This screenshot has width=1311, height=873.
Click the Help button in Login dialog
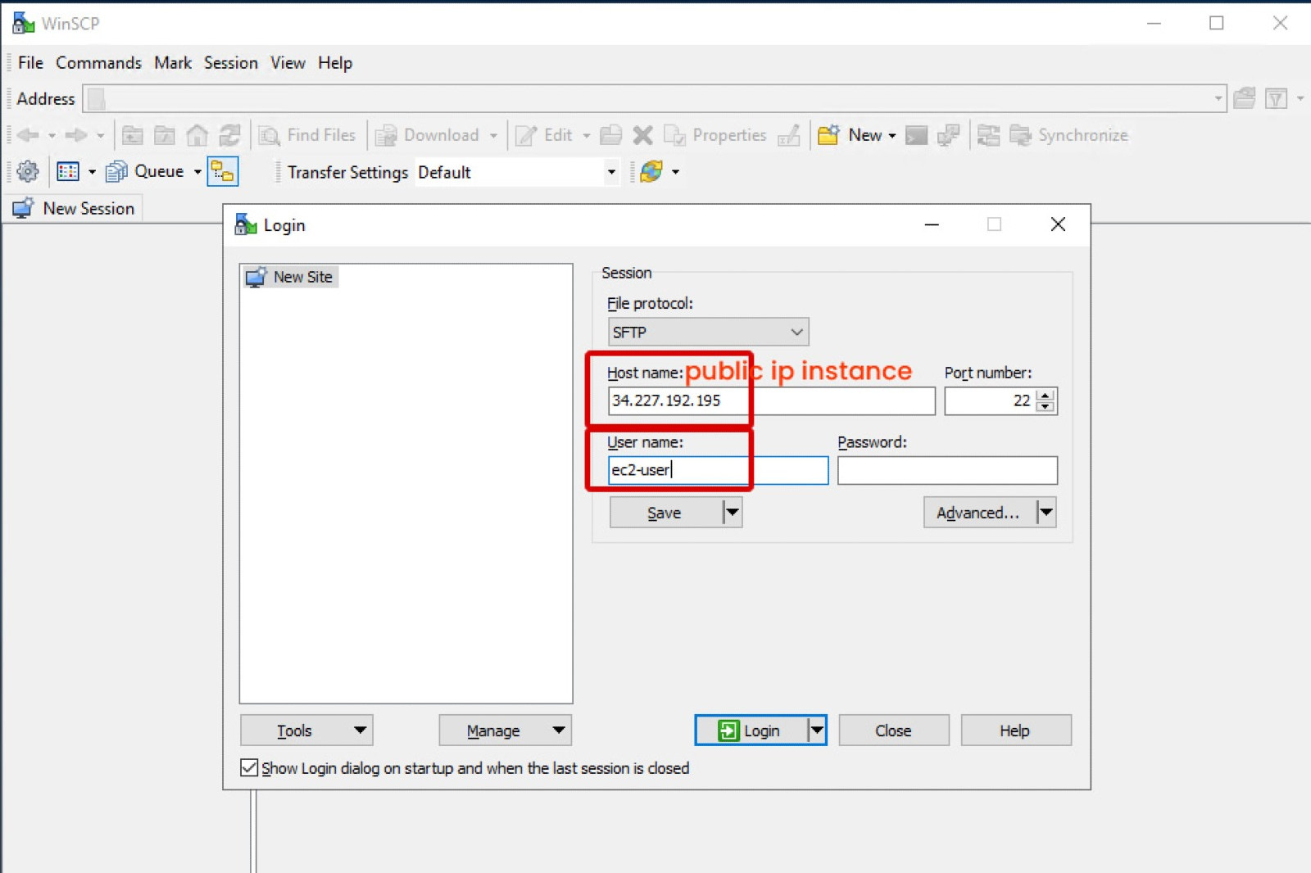1015,731
